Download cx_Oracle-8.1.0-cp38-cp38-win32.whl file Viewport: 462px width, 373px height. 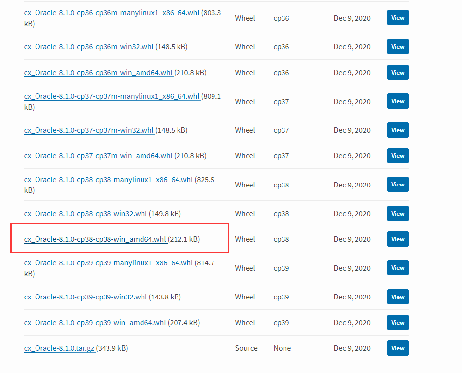point(86,214)
